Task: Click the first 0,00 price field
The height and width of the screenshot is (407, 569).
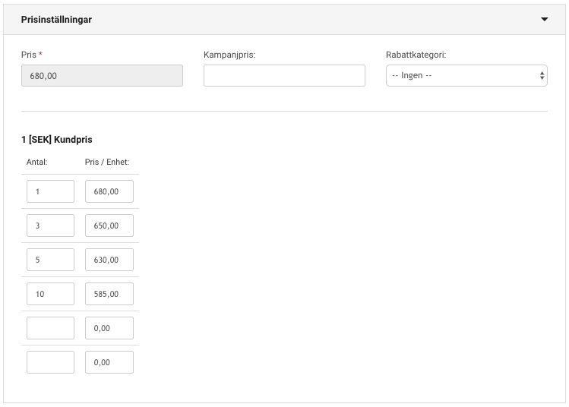Action: [109, 328]
